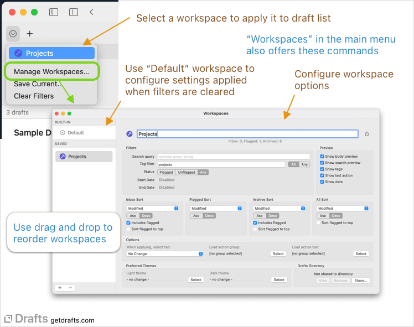Click the Projects workspace icon beside name field
This screenshot has width=414, height=327.
point(130,134)
